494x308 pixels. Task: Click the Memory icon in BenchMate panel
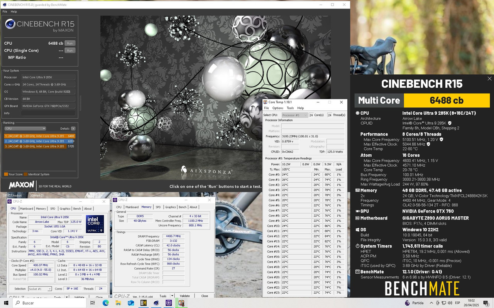(357, 190)
